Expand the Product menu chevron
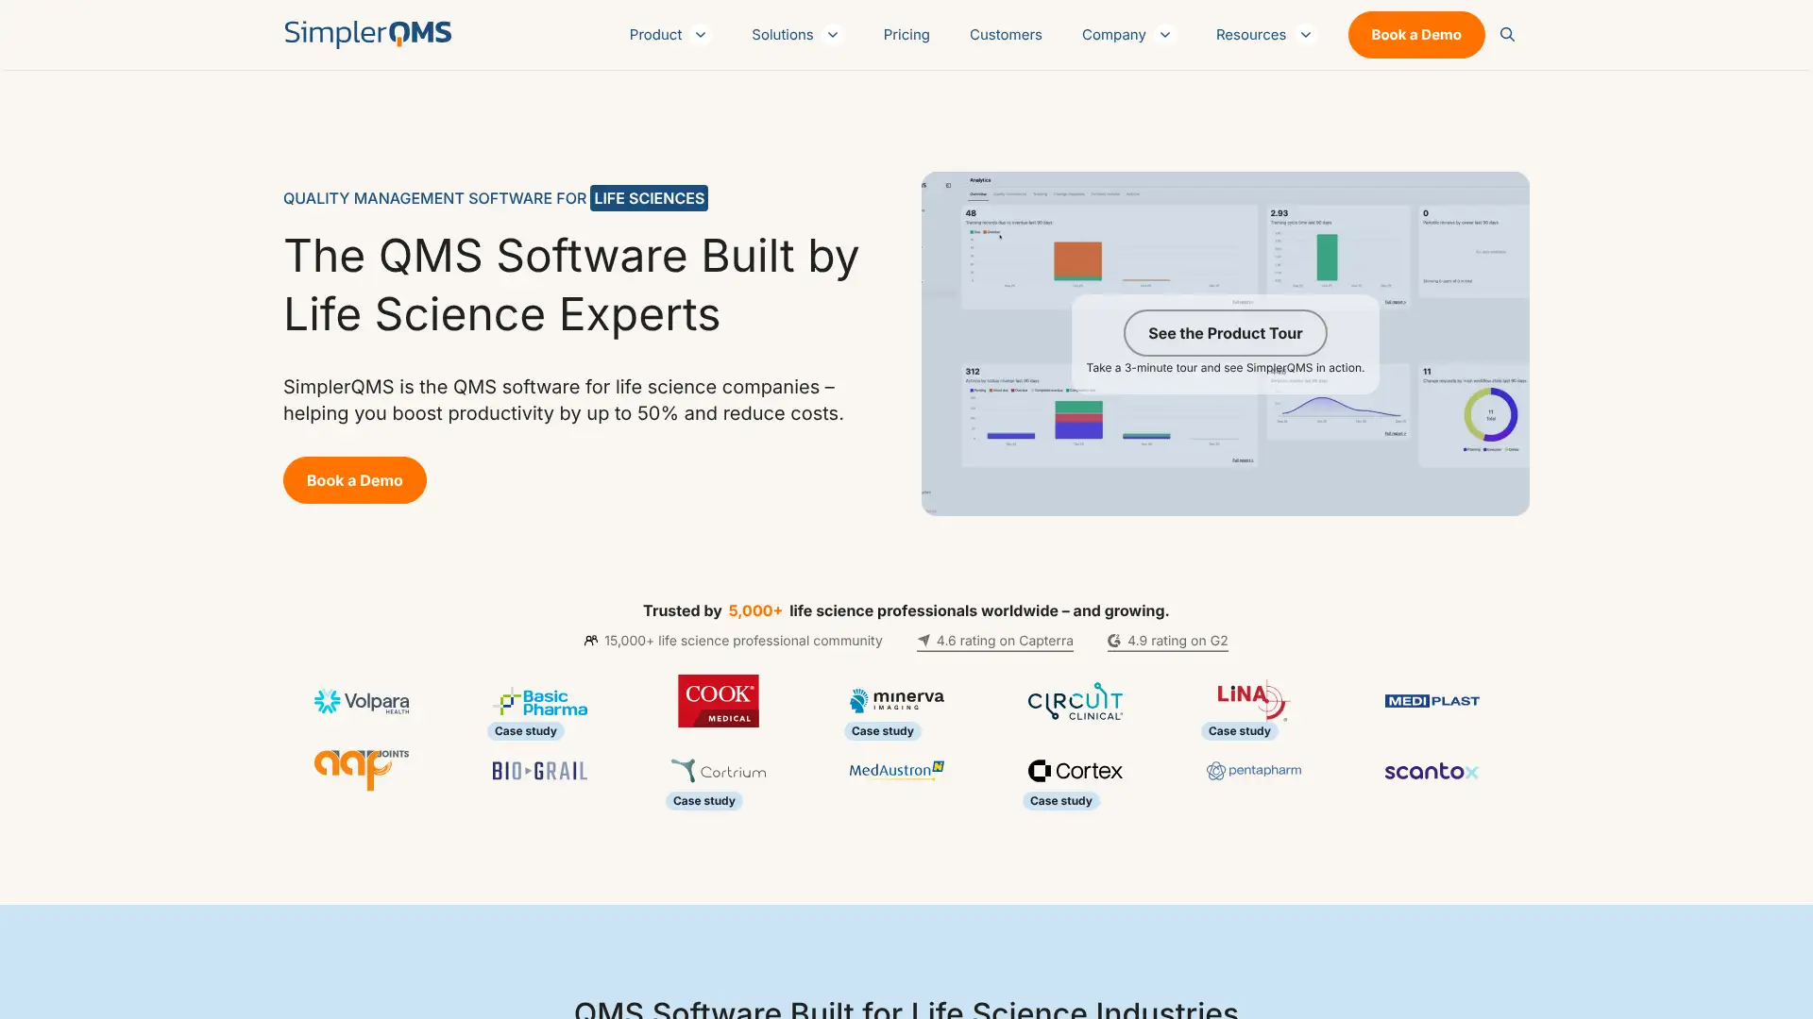 [701, 35]
